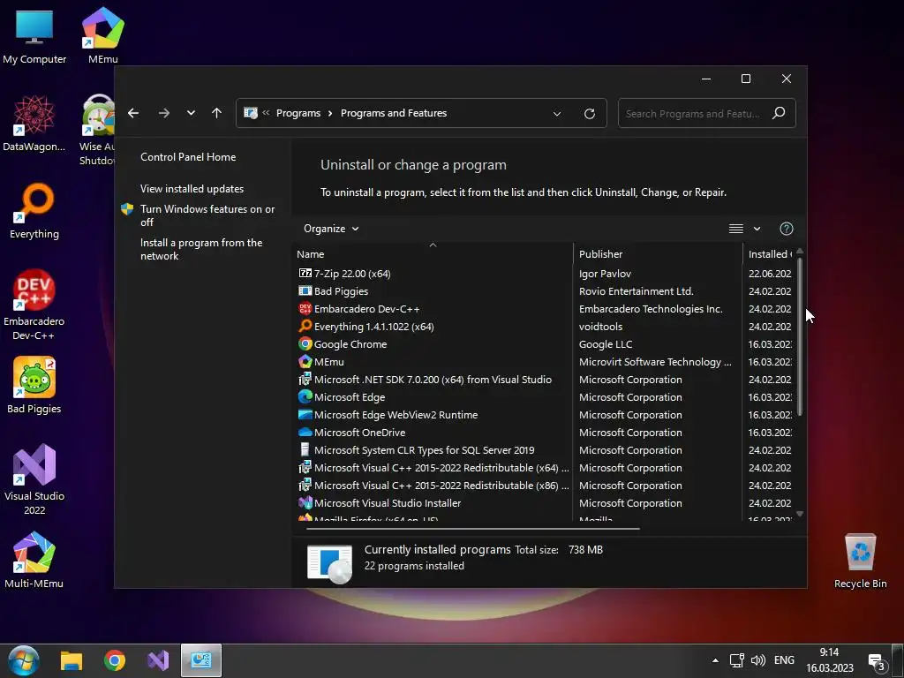Show hidden tray icons arrow

click(715, 660)
